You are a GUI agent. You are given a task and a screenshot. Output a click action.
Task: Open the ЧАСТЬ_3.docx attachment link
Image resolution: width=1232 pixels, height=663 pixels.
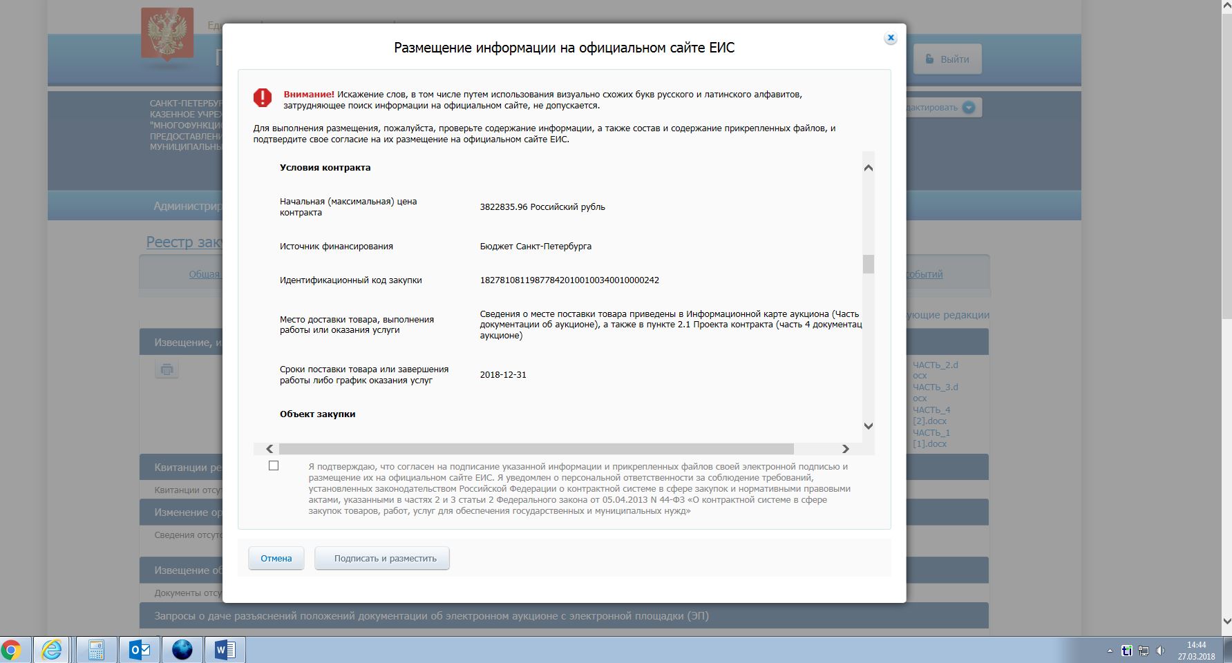click(936, 392)
